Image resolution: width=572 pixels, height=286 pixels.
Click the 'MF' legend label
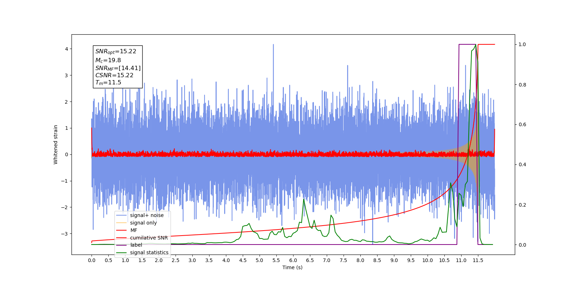click(x=134, y=230)
